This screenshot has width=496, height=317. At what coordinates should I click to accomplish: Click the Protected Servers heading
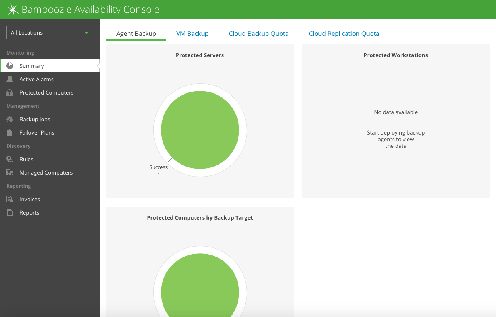200,55
